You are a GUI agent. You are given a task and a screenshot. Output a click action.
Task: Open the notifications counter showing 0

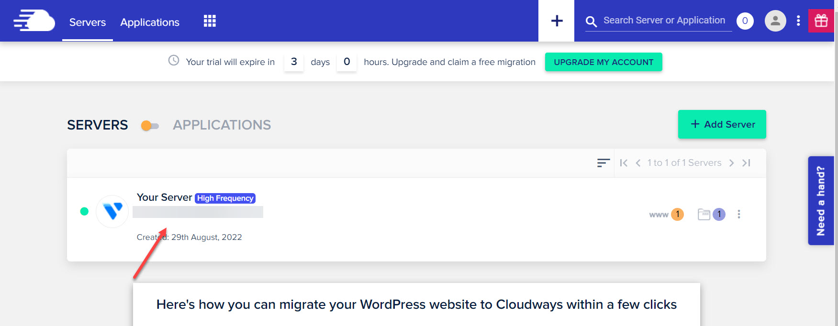[745, 21]
